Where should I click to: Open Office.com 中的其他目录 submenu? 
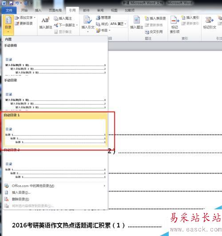pos(55,186)
